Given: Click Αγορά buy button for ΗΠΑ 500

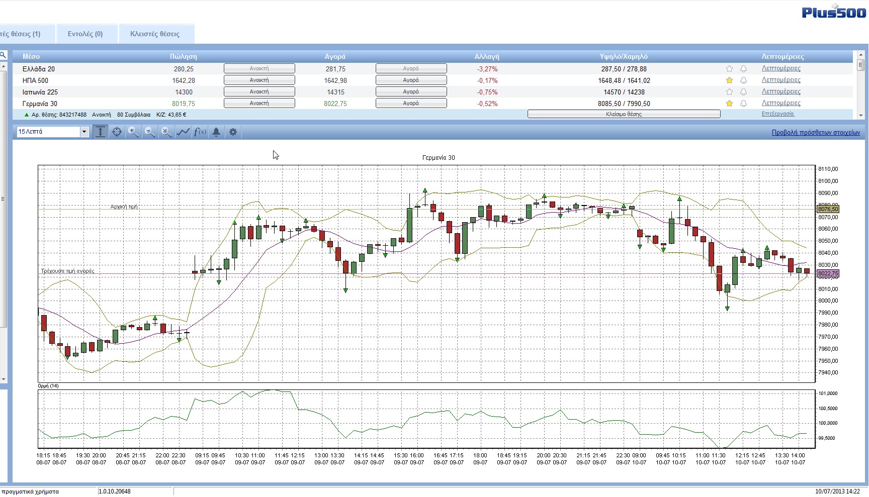Looking at the screenshot, I should [x=411, y=80].
